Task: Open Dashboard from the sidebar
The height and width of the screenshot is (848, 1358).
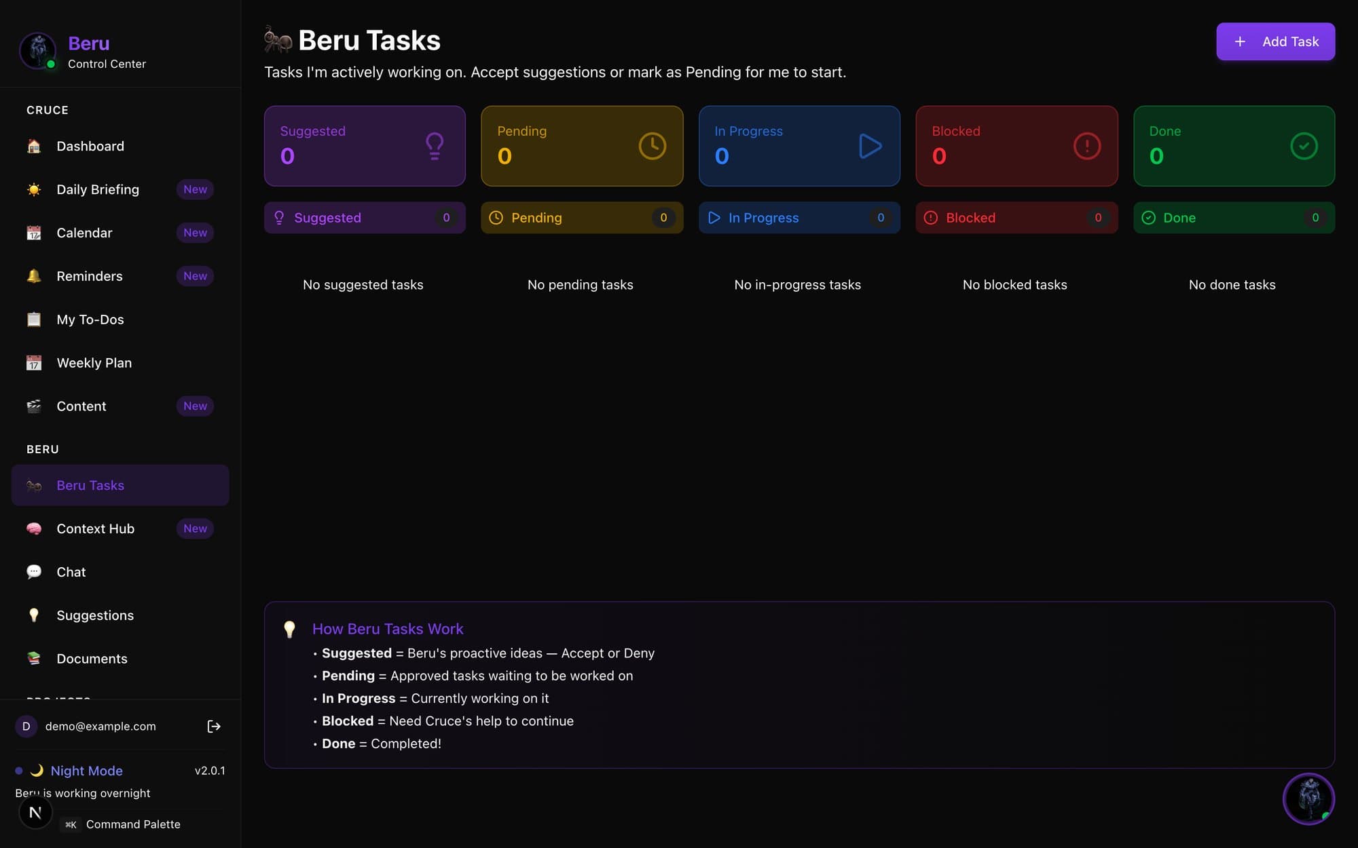Action: pyautogui.click(x=120, y=146)
